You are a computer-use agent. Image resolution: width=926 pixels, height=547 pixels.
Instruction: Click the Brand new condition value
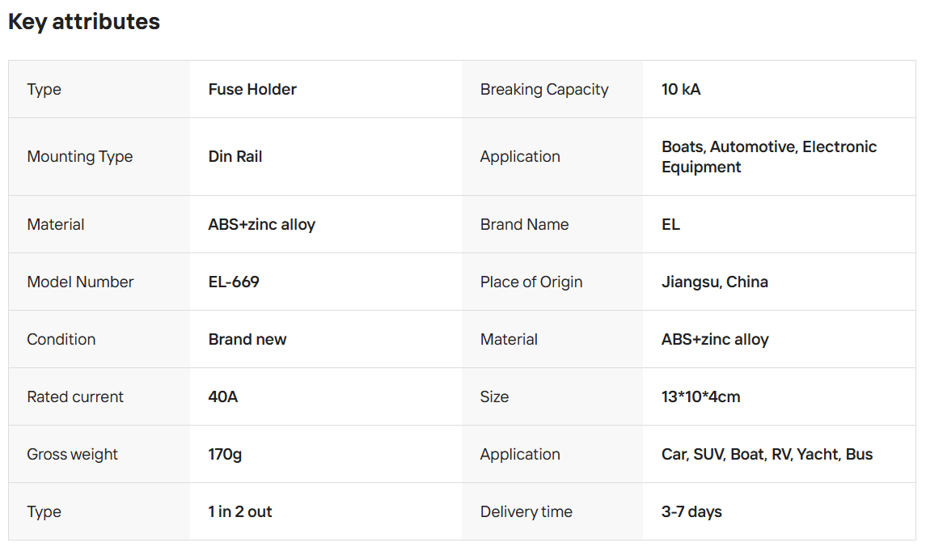coord(247,340)
